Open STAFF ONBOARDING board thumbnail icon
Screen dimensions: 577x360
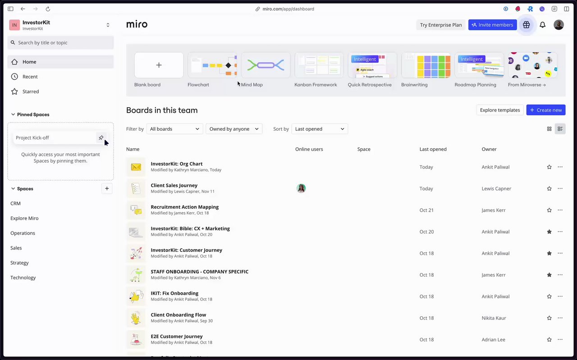(136, 275)
